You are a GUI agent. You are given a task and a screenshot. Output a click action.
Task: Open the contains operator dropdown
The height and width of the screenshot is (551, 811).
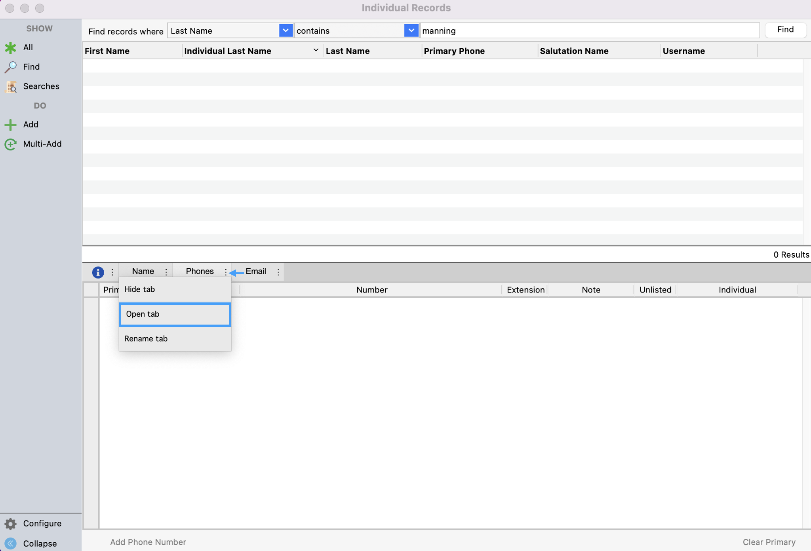[x=411, y=30]
